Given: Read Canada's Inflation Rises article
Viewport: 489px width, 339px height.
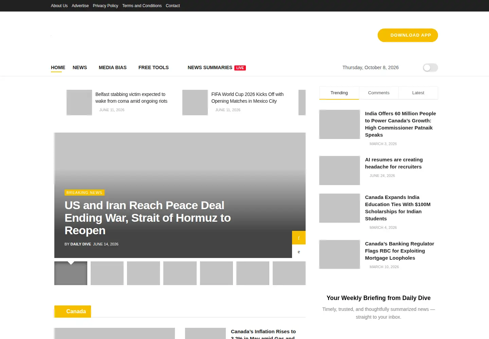Looking at the screenshot, I should 263,334.
